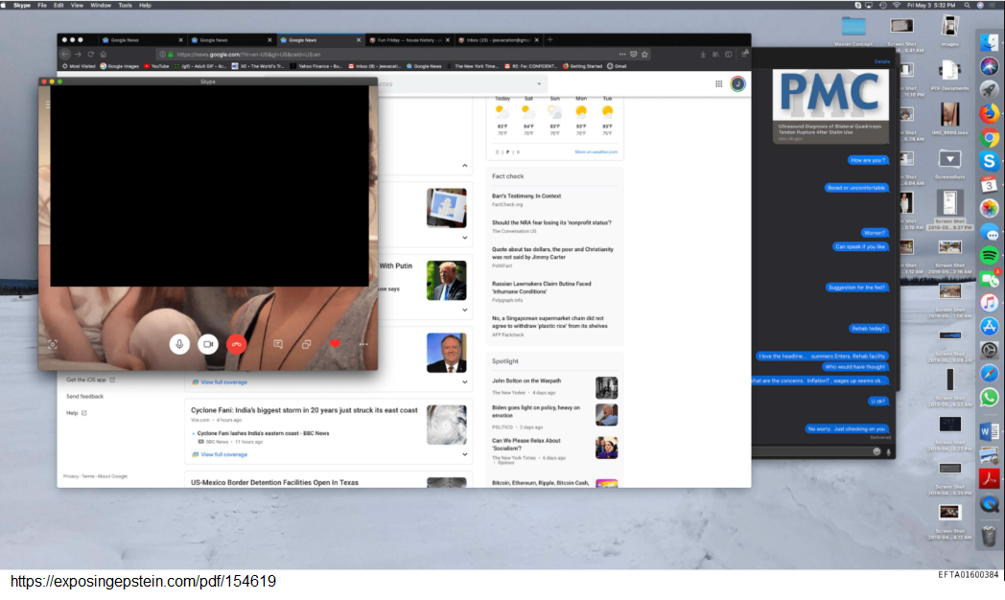1005x600 pixels.
Task: Open Cyclone Fani headline article
Action: pos(304,410)
